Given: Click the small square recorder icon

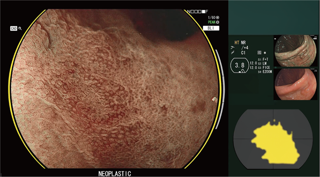Looking at the screenshot, I should click(259, 52).
